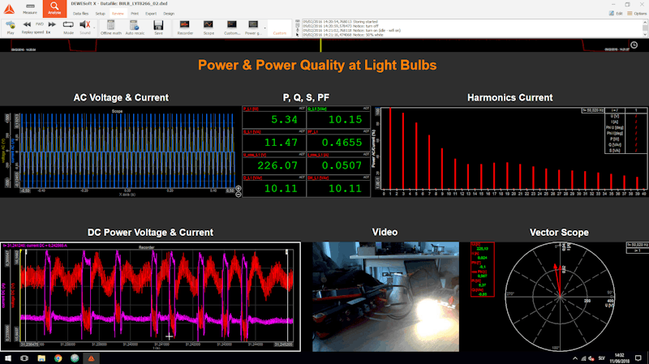Open the Windows Start menu
The width and height of the screenshot is (649, 364).
pyautogui.click(x=7, y=358)
